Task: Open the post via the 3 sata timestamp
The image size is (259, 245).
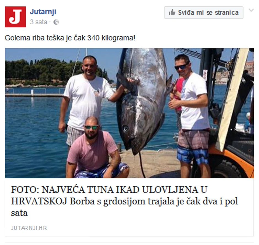Action: [x=39, y=22]
